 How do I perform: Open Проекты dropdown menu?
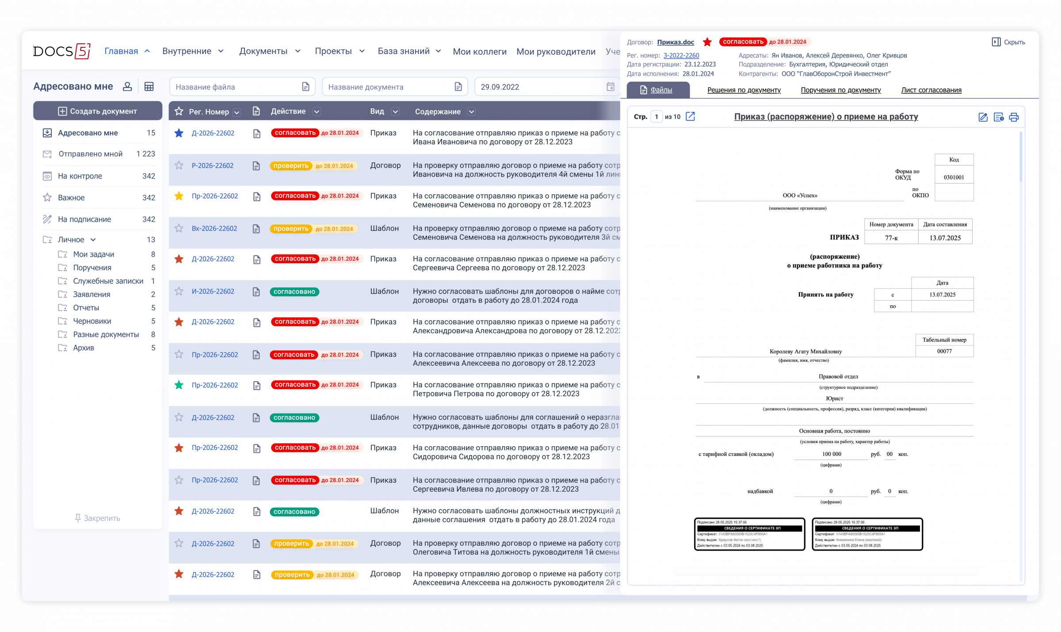[x=340, y=51]
